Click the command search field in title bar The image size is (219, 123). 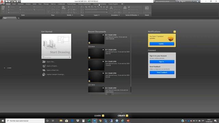(x=165, y=1)
